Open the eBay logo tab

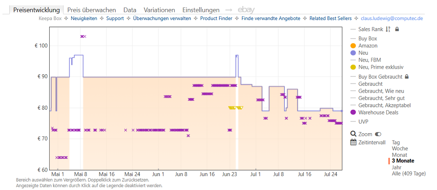tap(246, 10)
